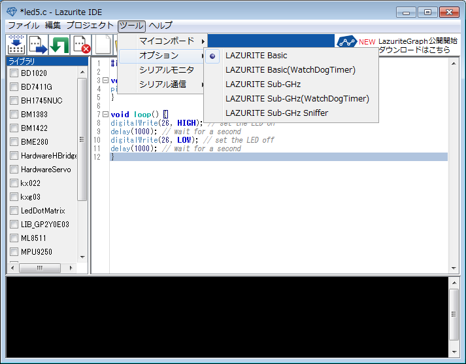Open シリアルモニタ from the tools menu
466x364 pixels.
coord(162,70)
